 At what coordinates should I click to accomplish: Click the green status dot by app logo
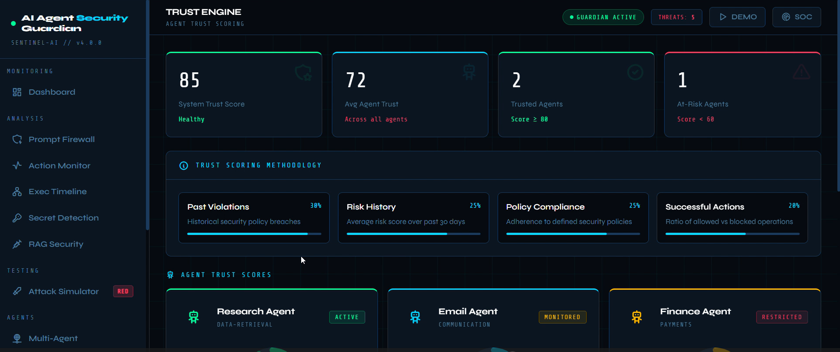(13, 23)
